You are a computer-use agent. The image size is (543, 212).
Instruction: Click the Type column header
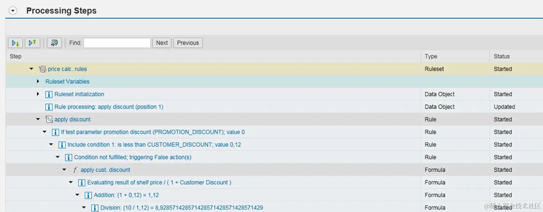click(x=431, y=56)
